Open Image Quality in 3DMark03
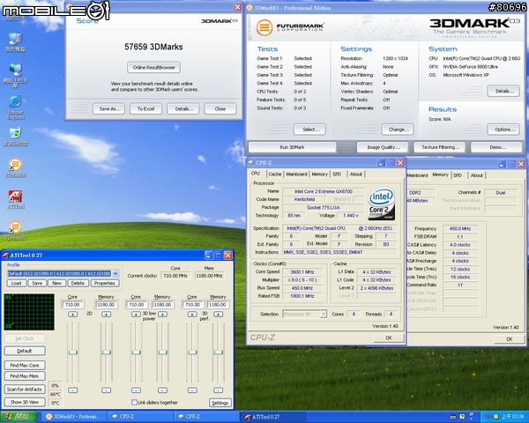 (x=383, y=147)
